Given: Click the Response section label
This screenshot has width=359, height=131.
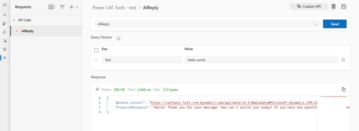Looking at the screenshot, I should click(x=98, y=77).
